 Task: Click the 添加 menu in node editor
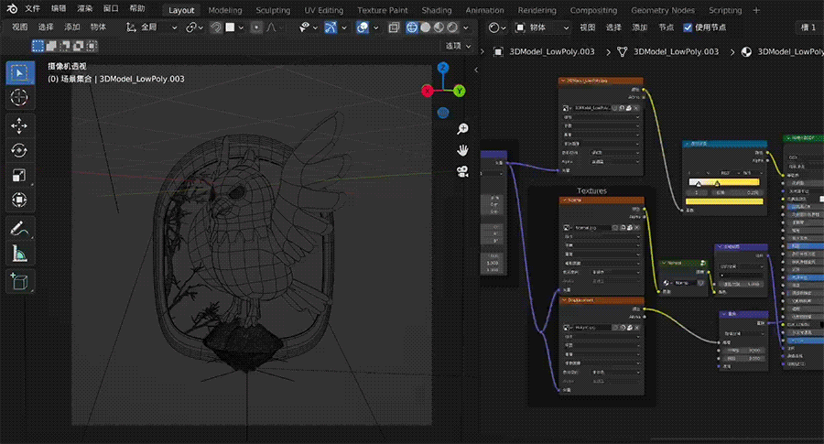(x=640, y=27)
